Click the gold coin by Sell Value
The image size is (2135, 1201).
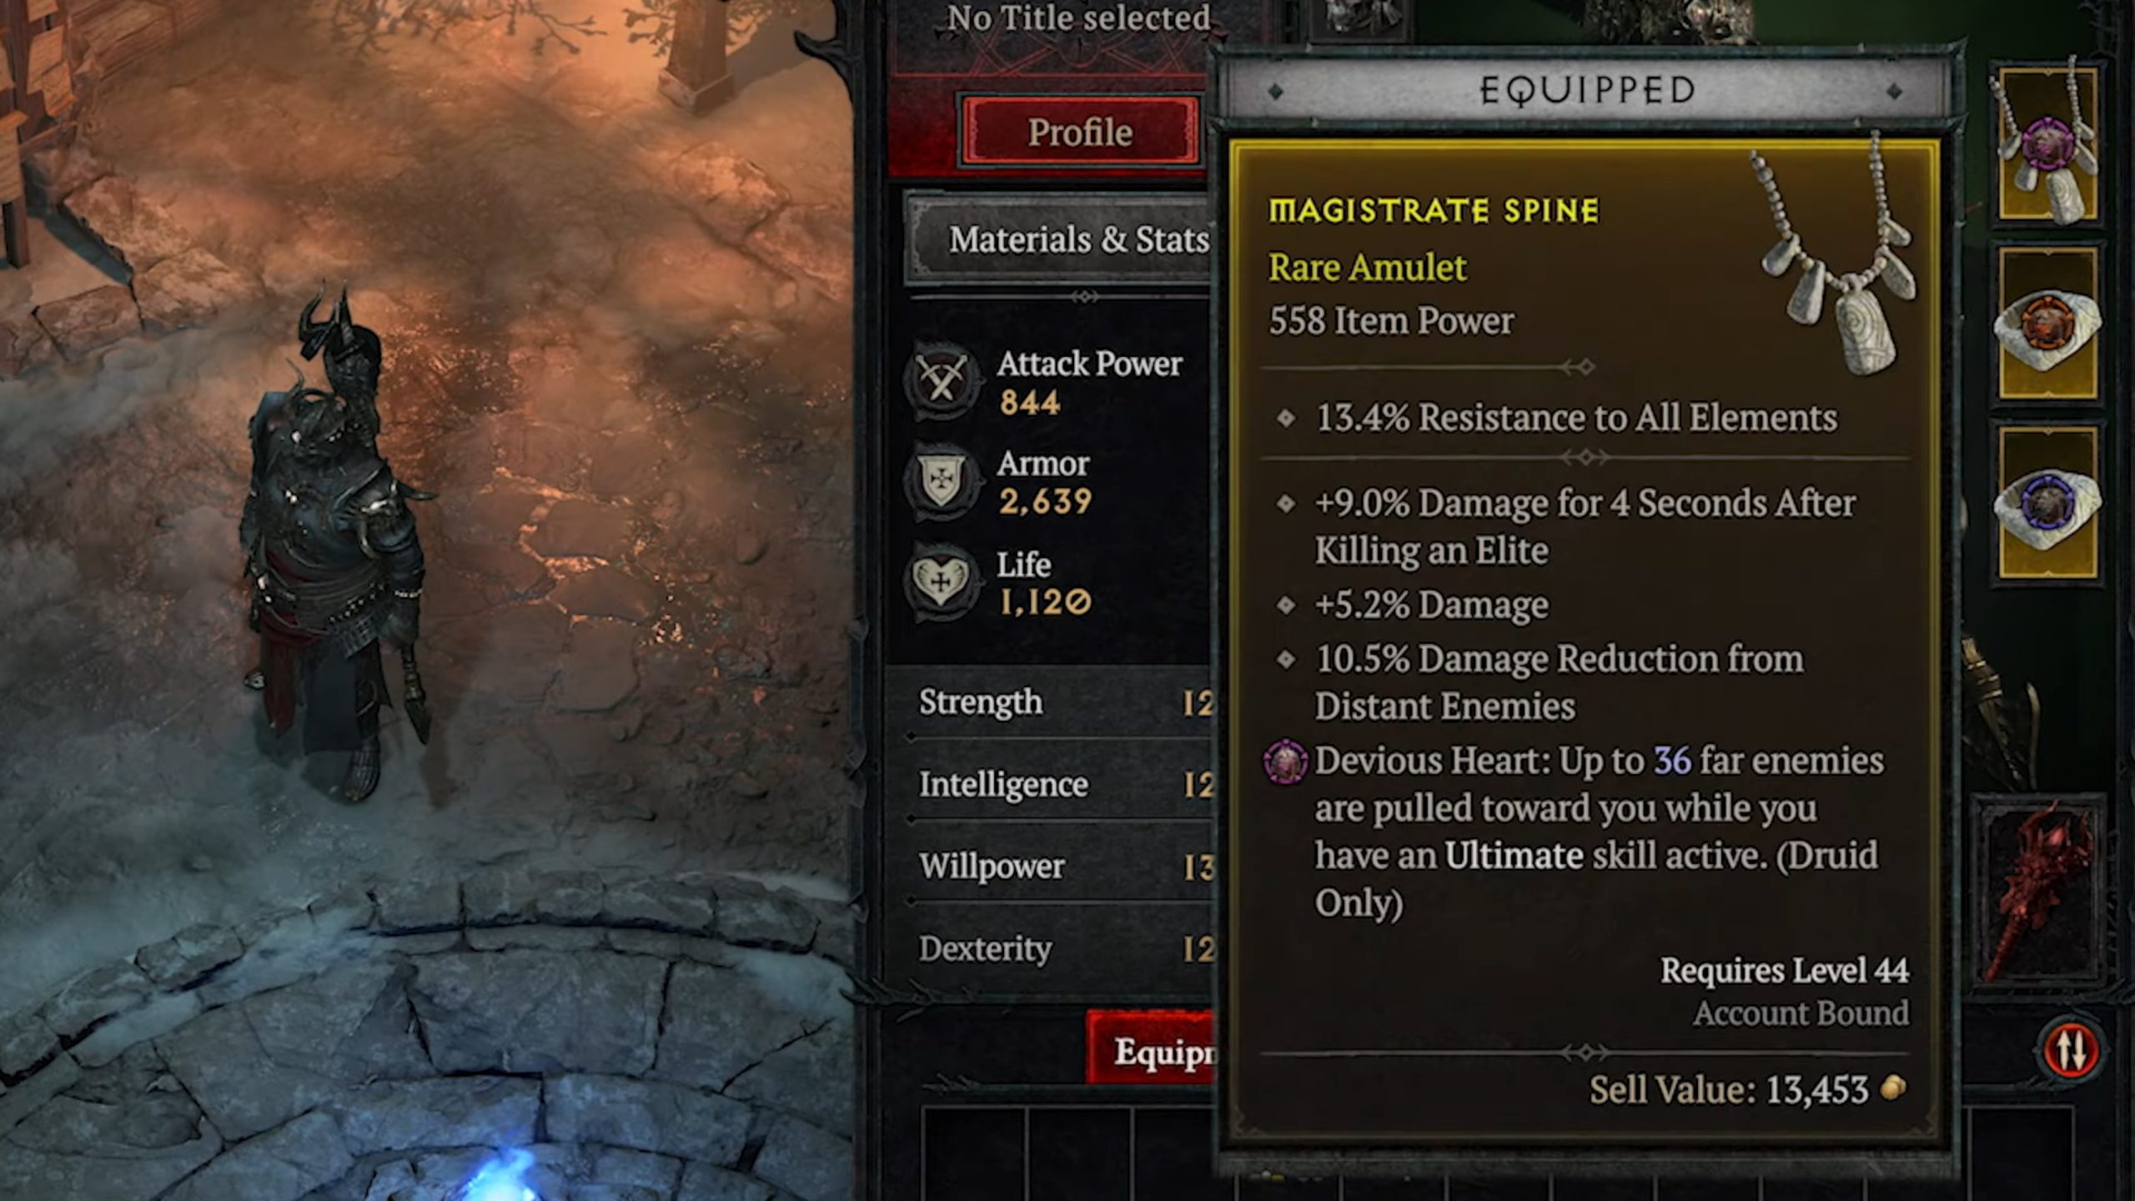point(1894,1088)
